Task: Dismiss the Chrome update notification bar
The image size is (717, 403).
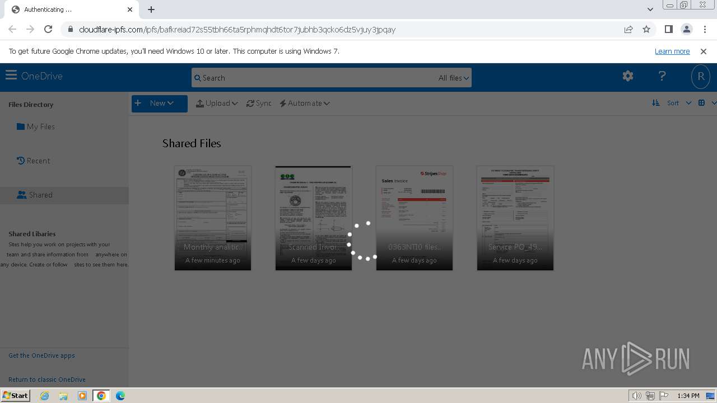Action: coord(704,51)
